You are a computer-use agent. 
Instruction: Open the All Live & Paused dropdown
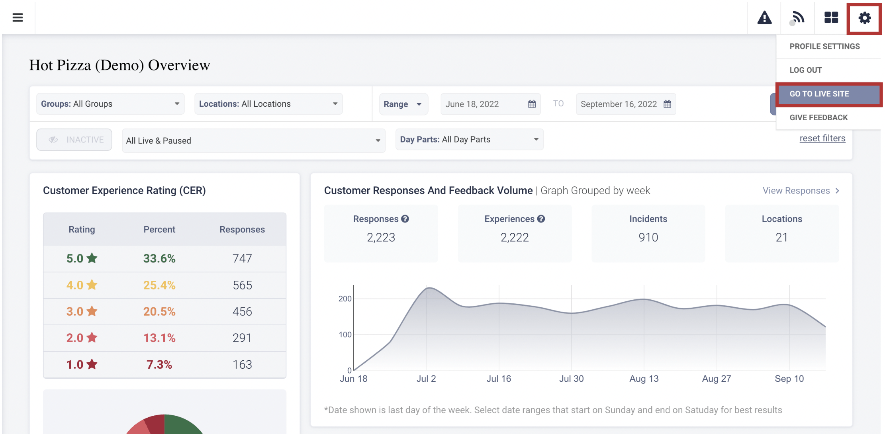click(254, 141)
